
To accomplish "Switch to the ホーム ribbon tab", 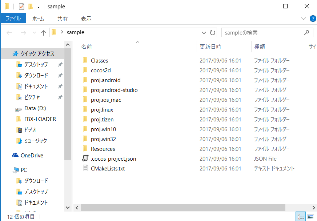I will point(38,19).
